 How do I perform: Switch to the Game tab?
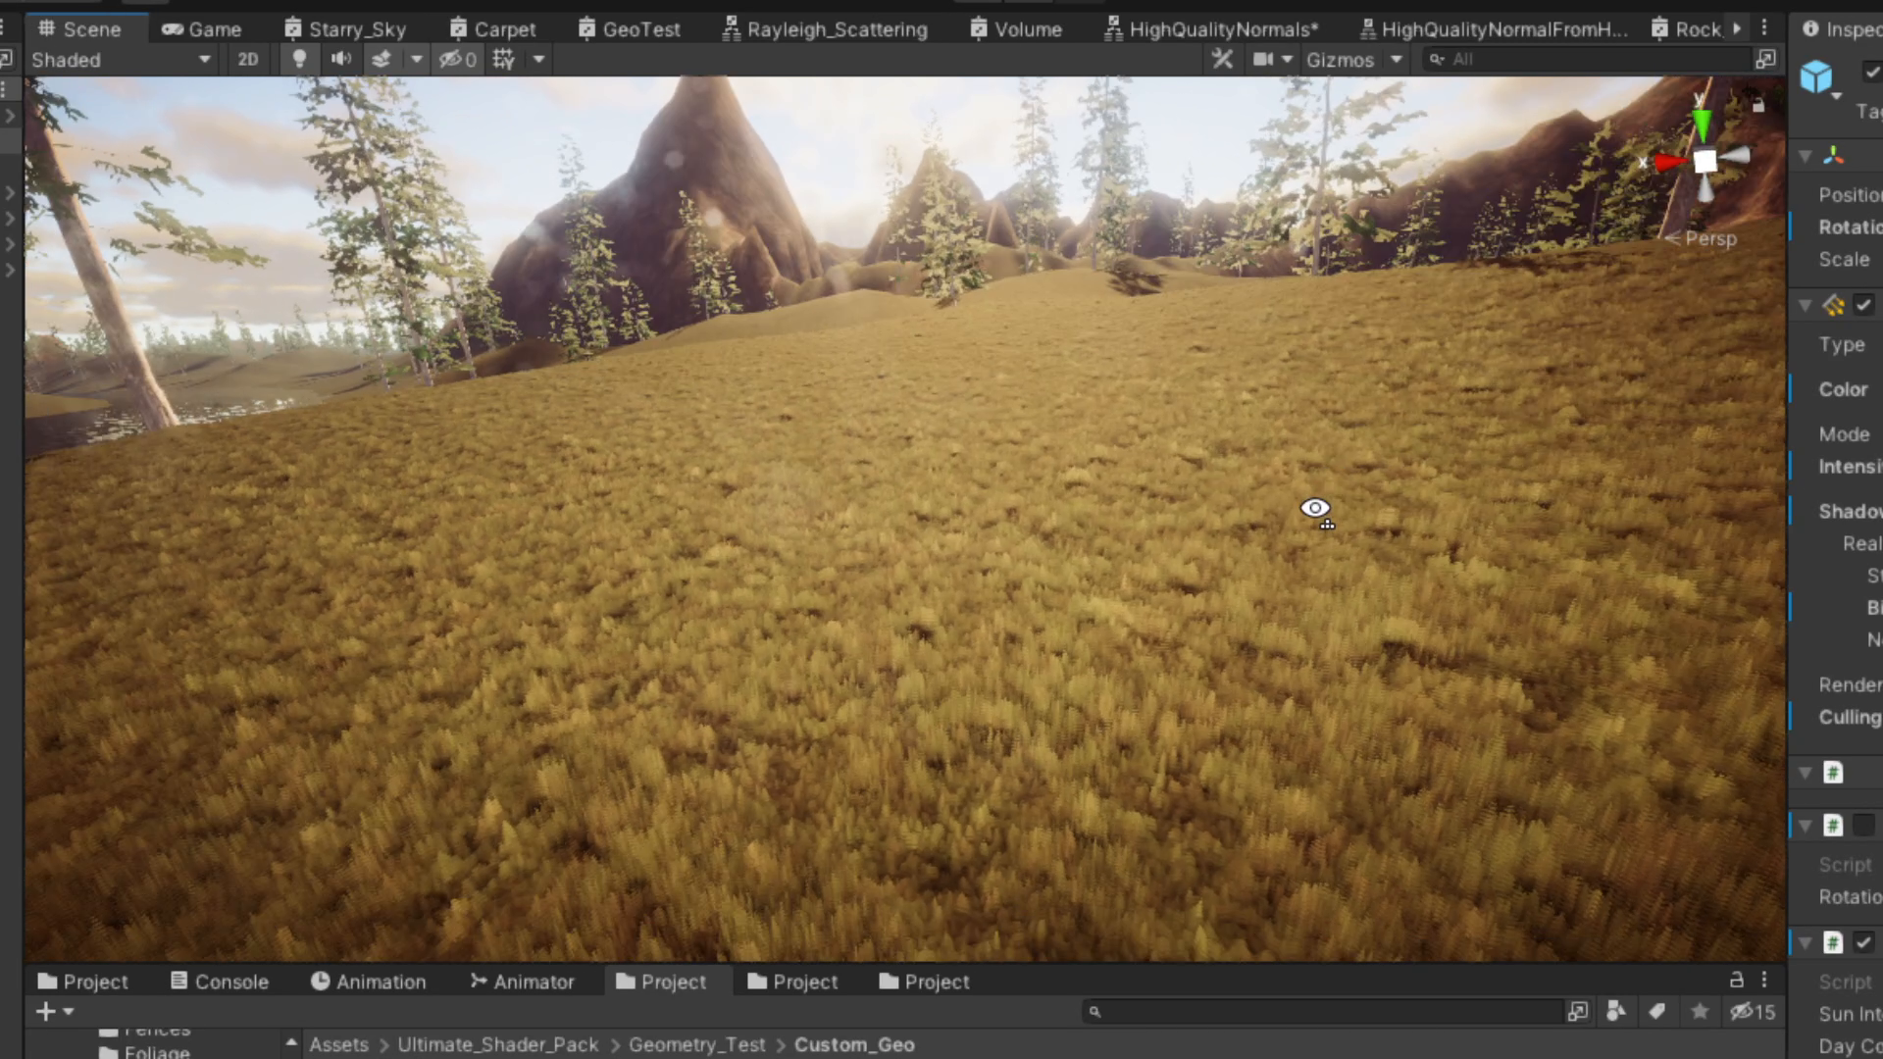point(201,28)
